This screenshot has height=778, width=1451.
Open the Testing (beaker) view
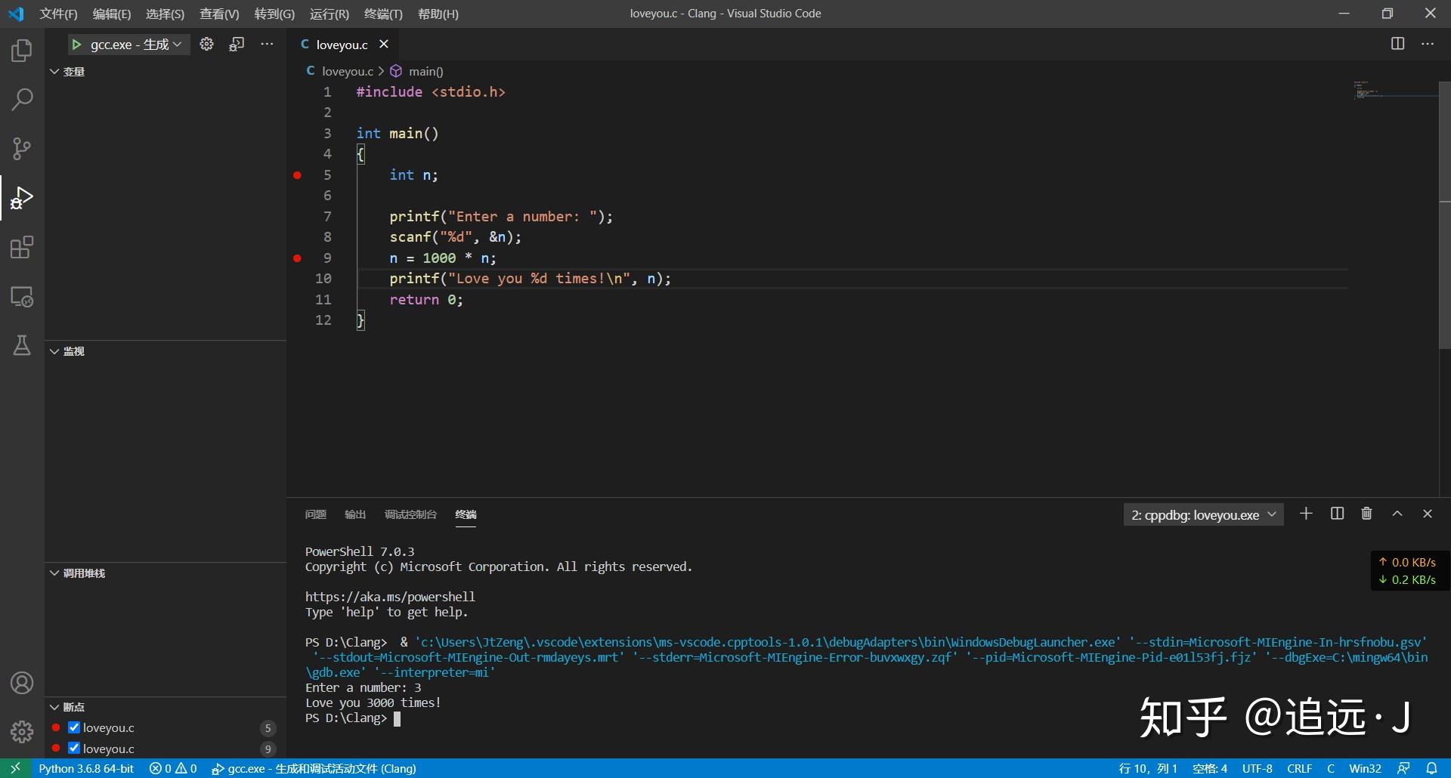click(x=21, y=345)
